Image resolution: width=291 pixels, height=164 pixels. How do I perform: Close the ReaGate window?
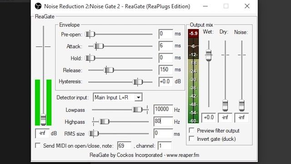click(247, 6)
